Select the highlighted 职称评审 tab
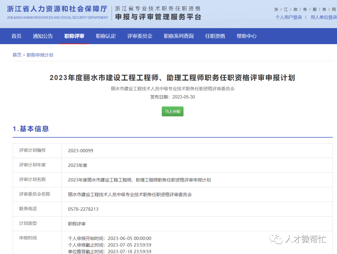The height and width of the screenshot is (254, 337). tap(74, 36)
